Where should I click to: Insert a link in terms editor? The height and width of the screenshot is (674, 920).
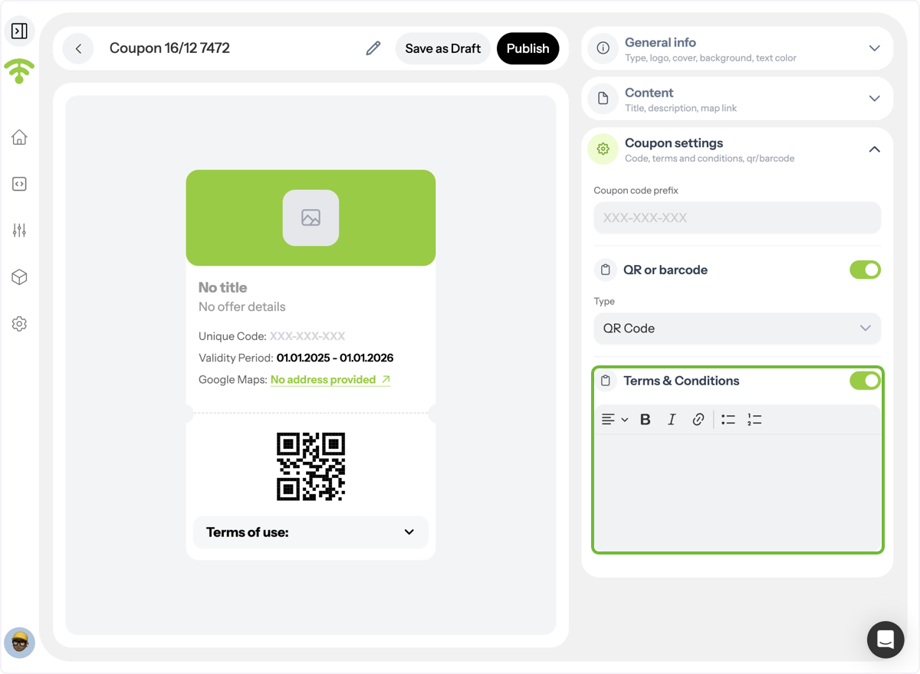coord(698,420)
